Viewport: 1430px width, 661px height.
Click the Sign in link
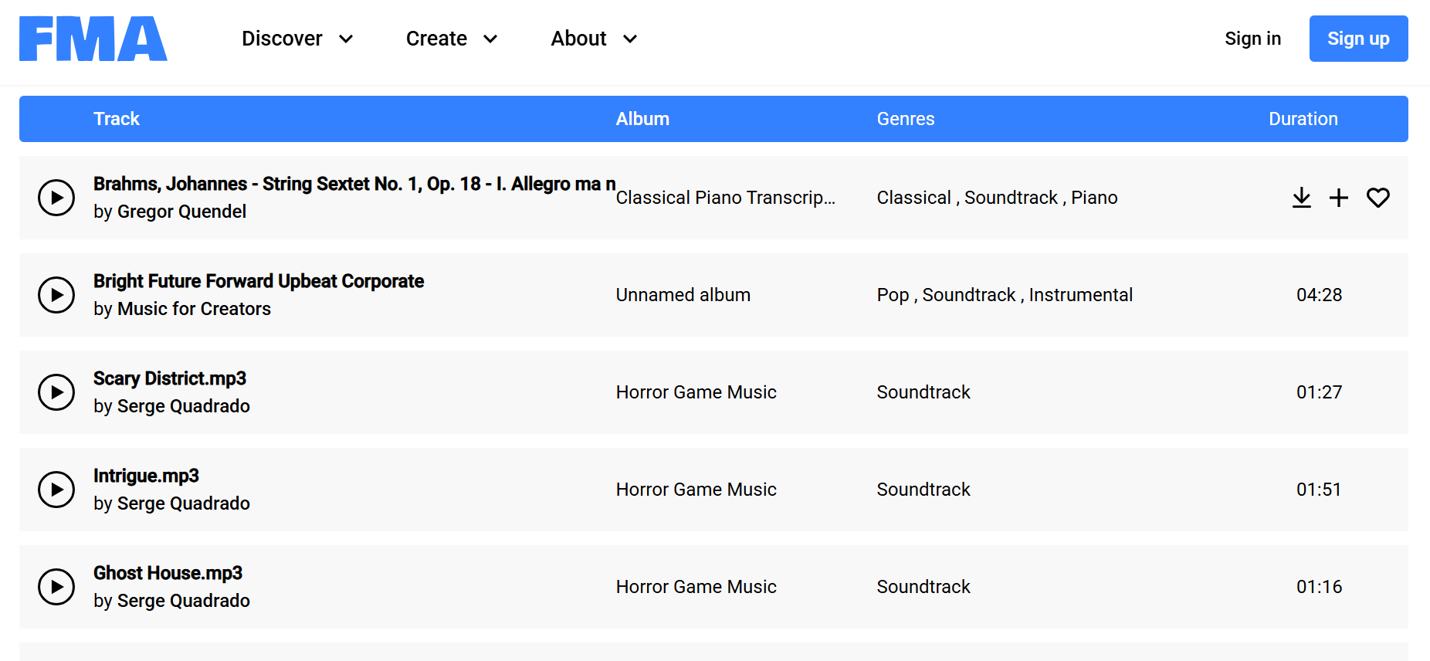(1252, 39)
